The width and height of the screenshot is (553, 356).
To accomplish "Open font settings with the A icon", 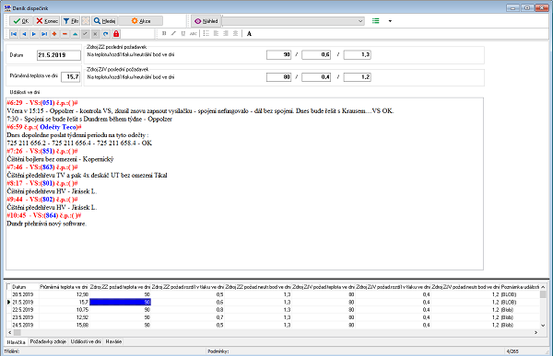I will (250, 34).
